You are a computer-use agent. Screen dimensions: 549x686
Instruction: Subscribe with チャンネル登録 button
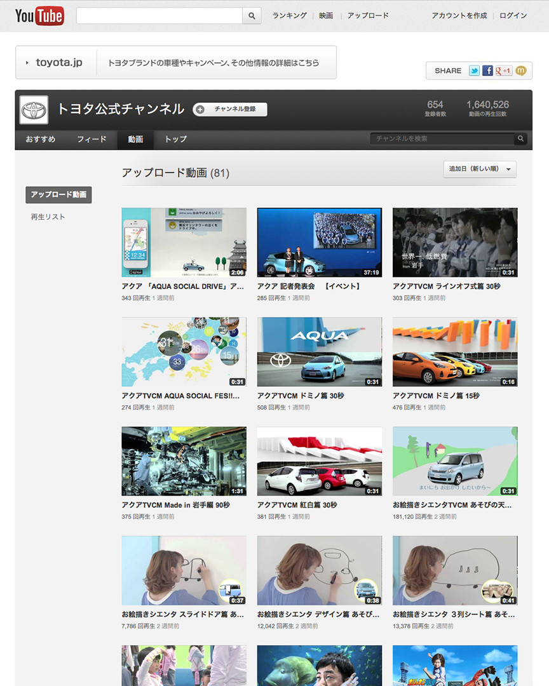[230, 109]
